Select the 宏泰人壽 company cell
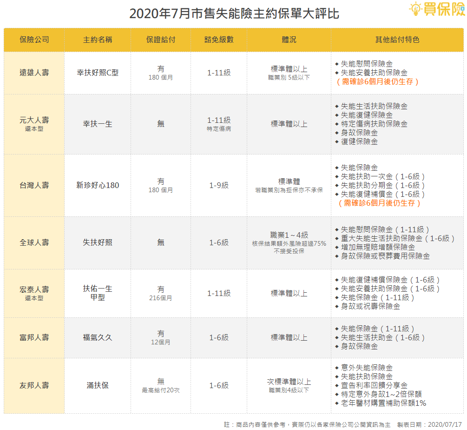The image size is (467, 430). tap(34, 293)
